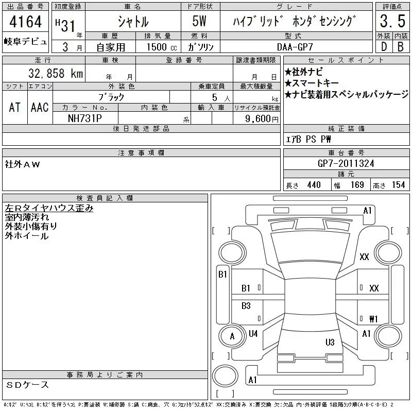The height and width of the screenshot is (412, 412).
Task: Click the lot number 4164
Action: click(25, 23)
